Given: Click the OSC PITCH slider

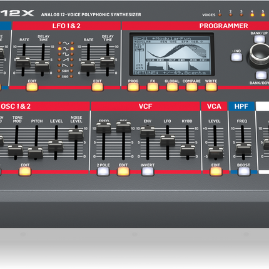Looking at the screenshot, I should click(36, 152).
